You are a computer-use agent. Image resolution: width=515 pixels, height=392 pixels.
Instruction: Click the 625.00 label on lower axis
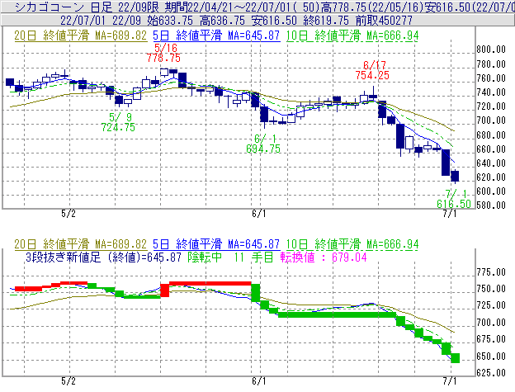pos(491,373)
